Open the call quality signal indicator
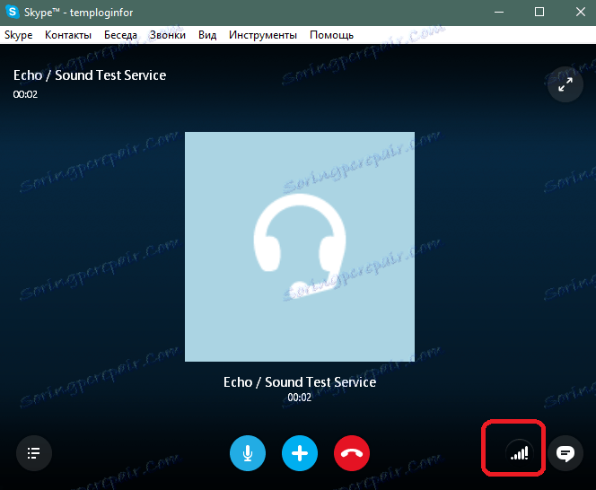The image size is (596, 490). tap(519, 453)
